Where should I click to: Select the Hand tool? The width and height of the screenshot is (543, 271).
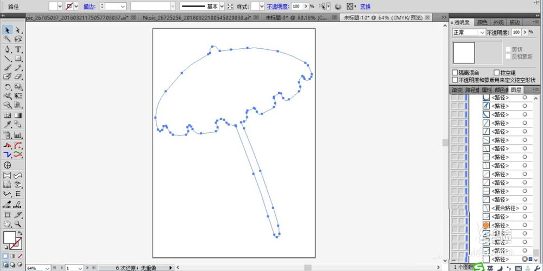tap(8, 223)
